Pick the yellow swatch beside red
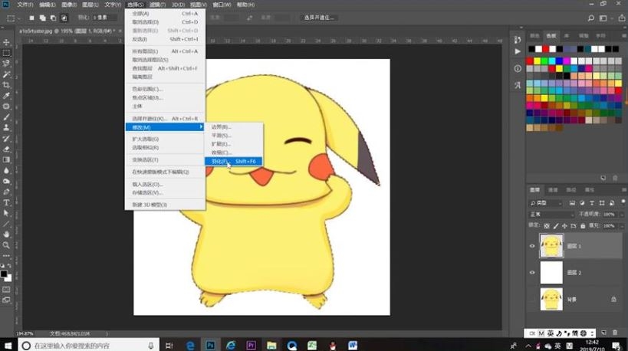The width and height of the screenshot is (628, 351). (x=537, y=61)
